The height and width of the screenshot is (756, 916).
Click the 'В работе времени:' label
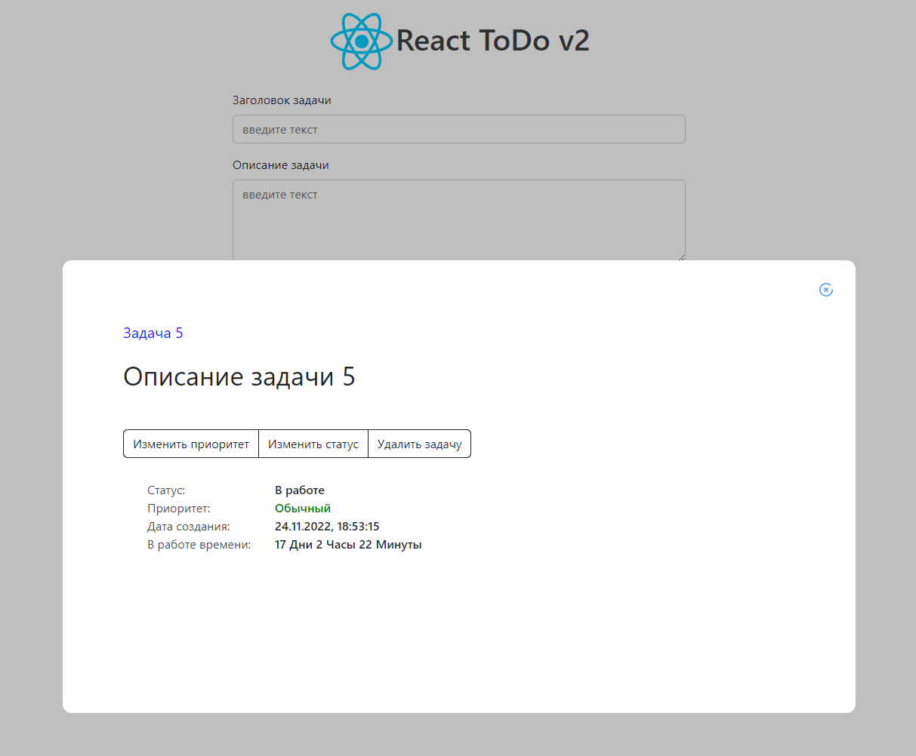(x=198, y=544)
